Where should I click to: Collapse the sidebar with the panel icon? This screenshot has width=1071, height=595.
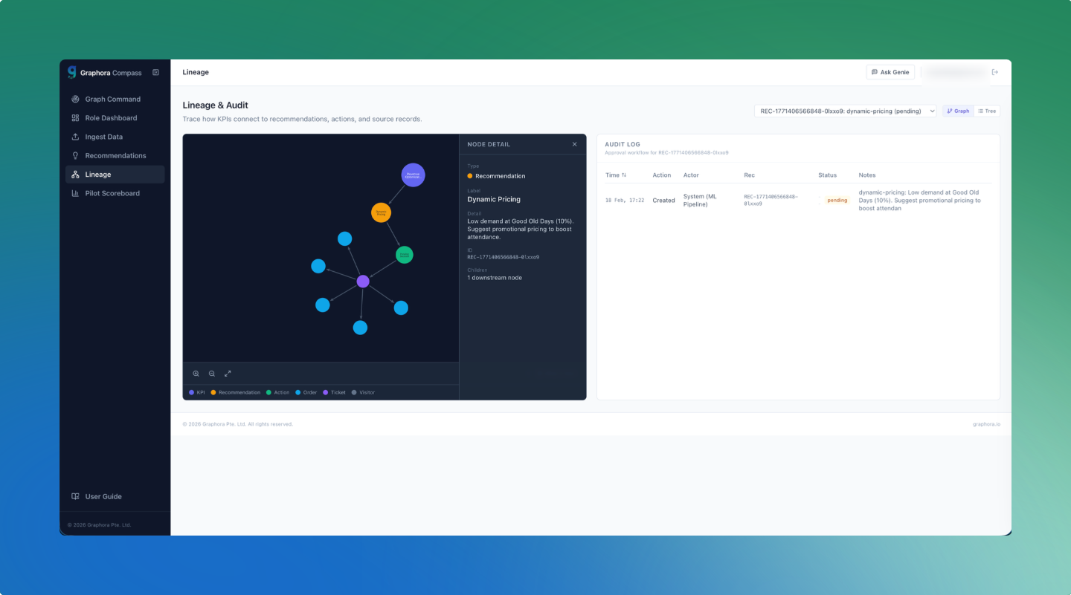pyautogui.click(x=155, y=73)
